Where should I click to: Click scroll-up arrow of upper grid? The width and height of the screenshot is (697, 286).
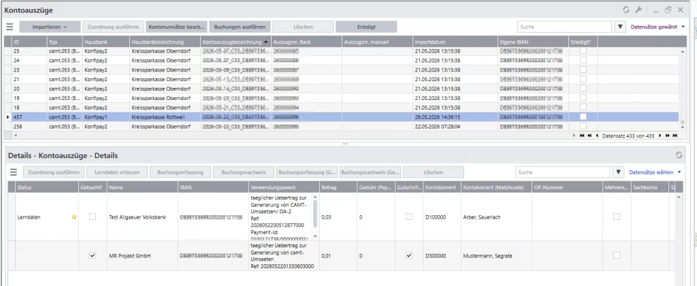[x=682, y=52]
